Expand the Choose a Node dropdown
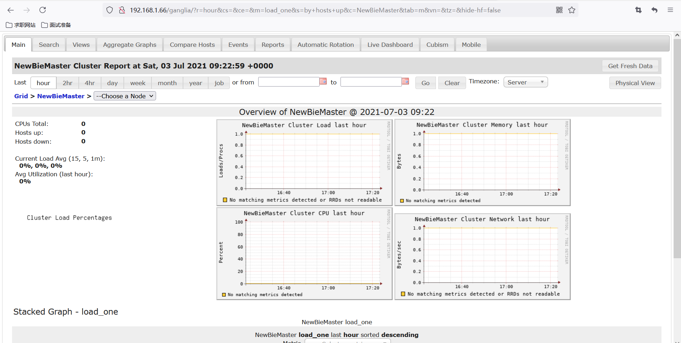 coord(125,96)
